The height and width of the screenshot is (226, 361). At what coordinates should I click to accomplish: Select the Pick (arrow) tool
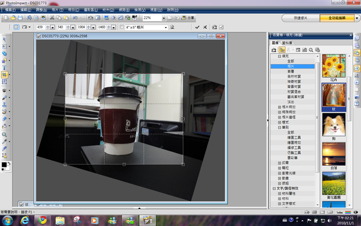click(x=4, y=39)
